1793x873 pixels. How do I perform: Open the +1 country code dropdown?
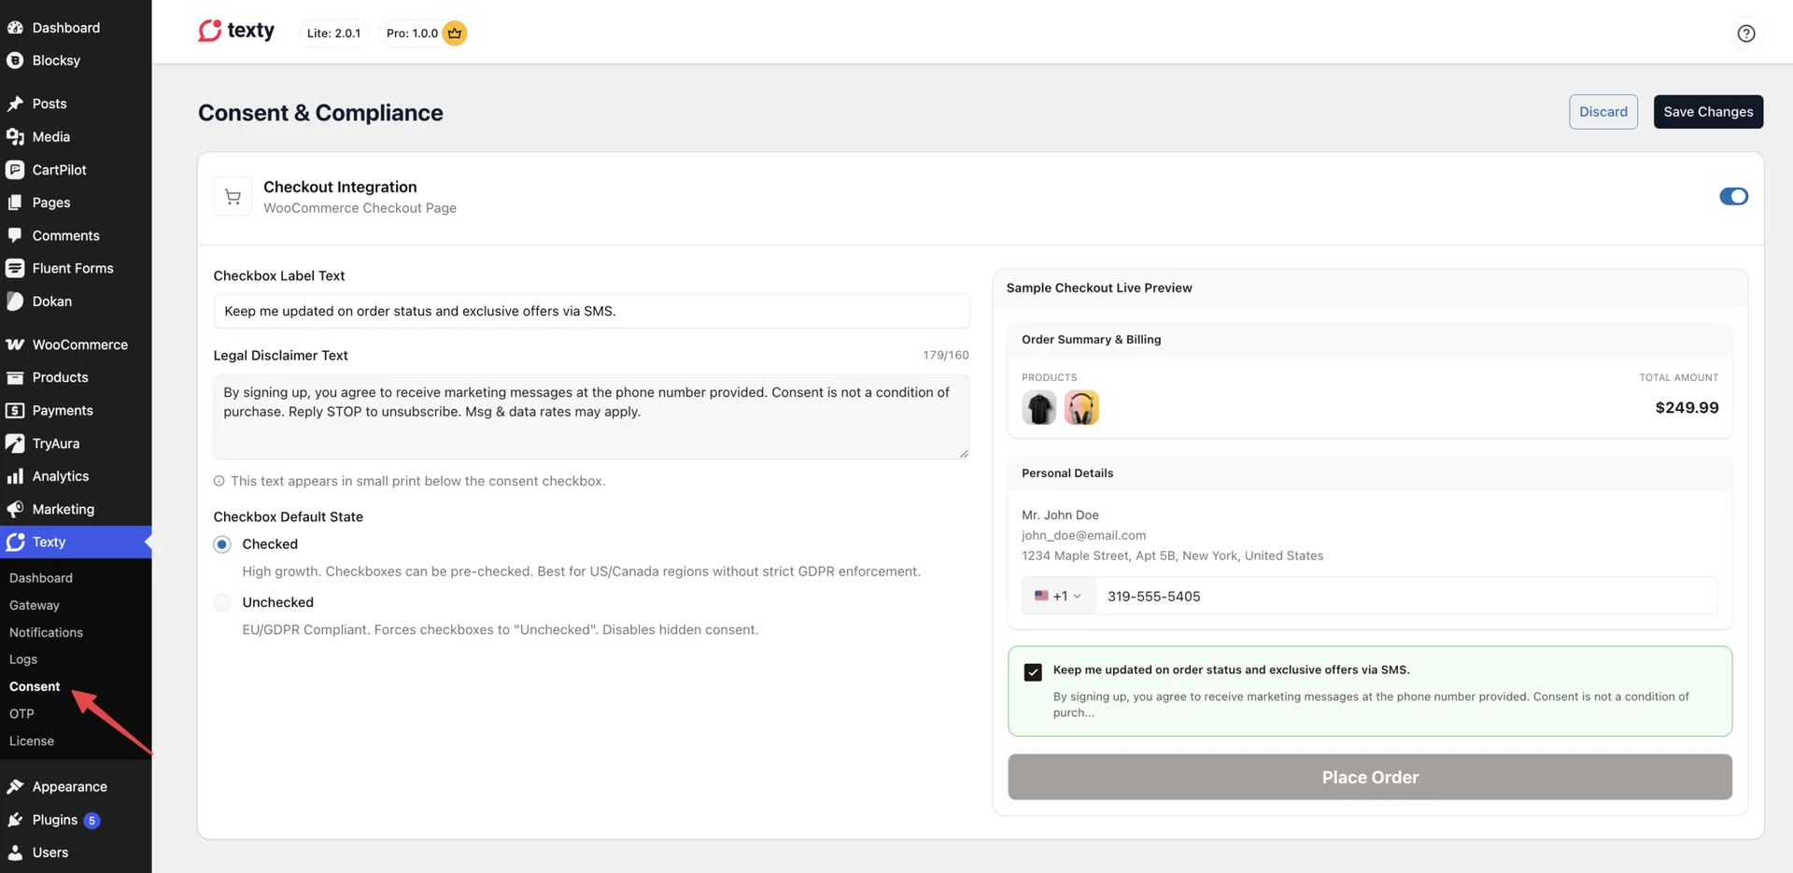(x=1058, y=596)
